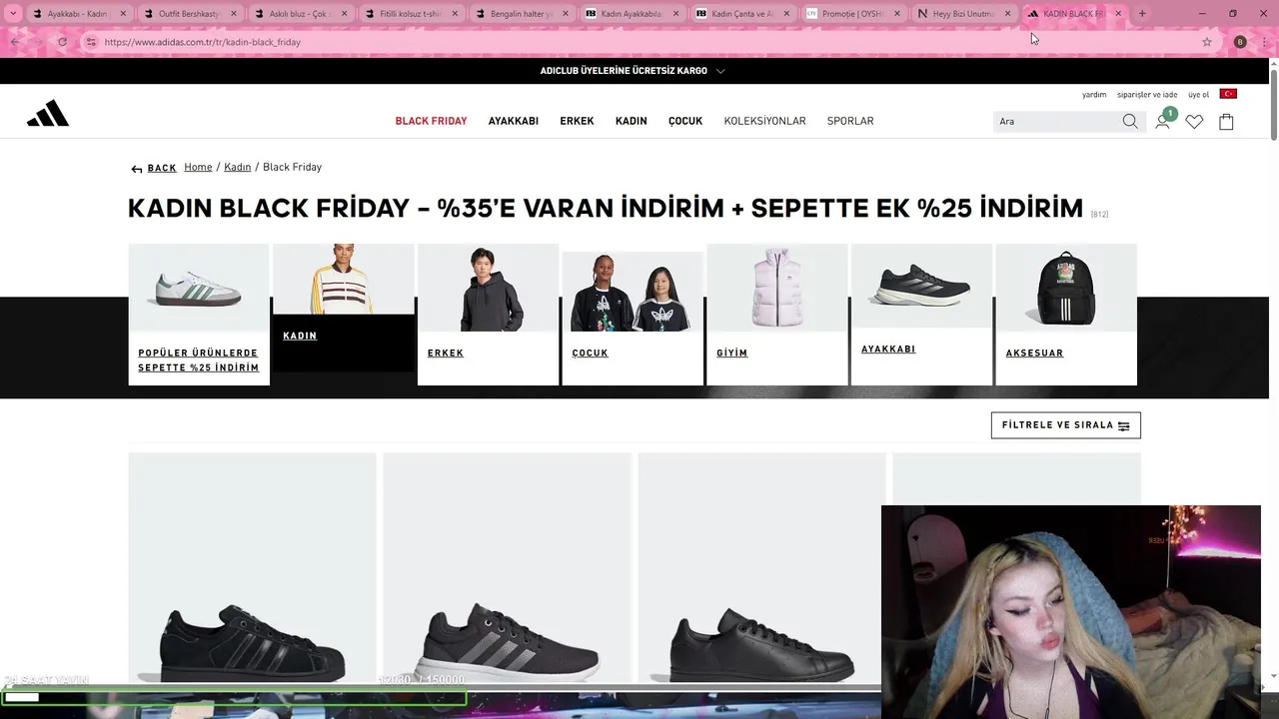
Task: Open the wishlist heart icon
Action: coord(1194,121)
